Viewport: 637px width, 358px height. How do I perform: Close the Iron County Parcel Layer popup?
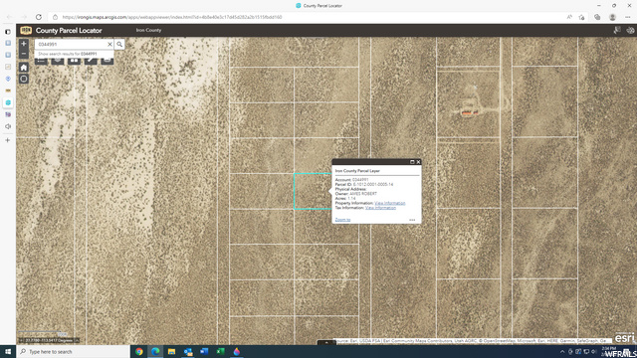click(x=418, y=162)
